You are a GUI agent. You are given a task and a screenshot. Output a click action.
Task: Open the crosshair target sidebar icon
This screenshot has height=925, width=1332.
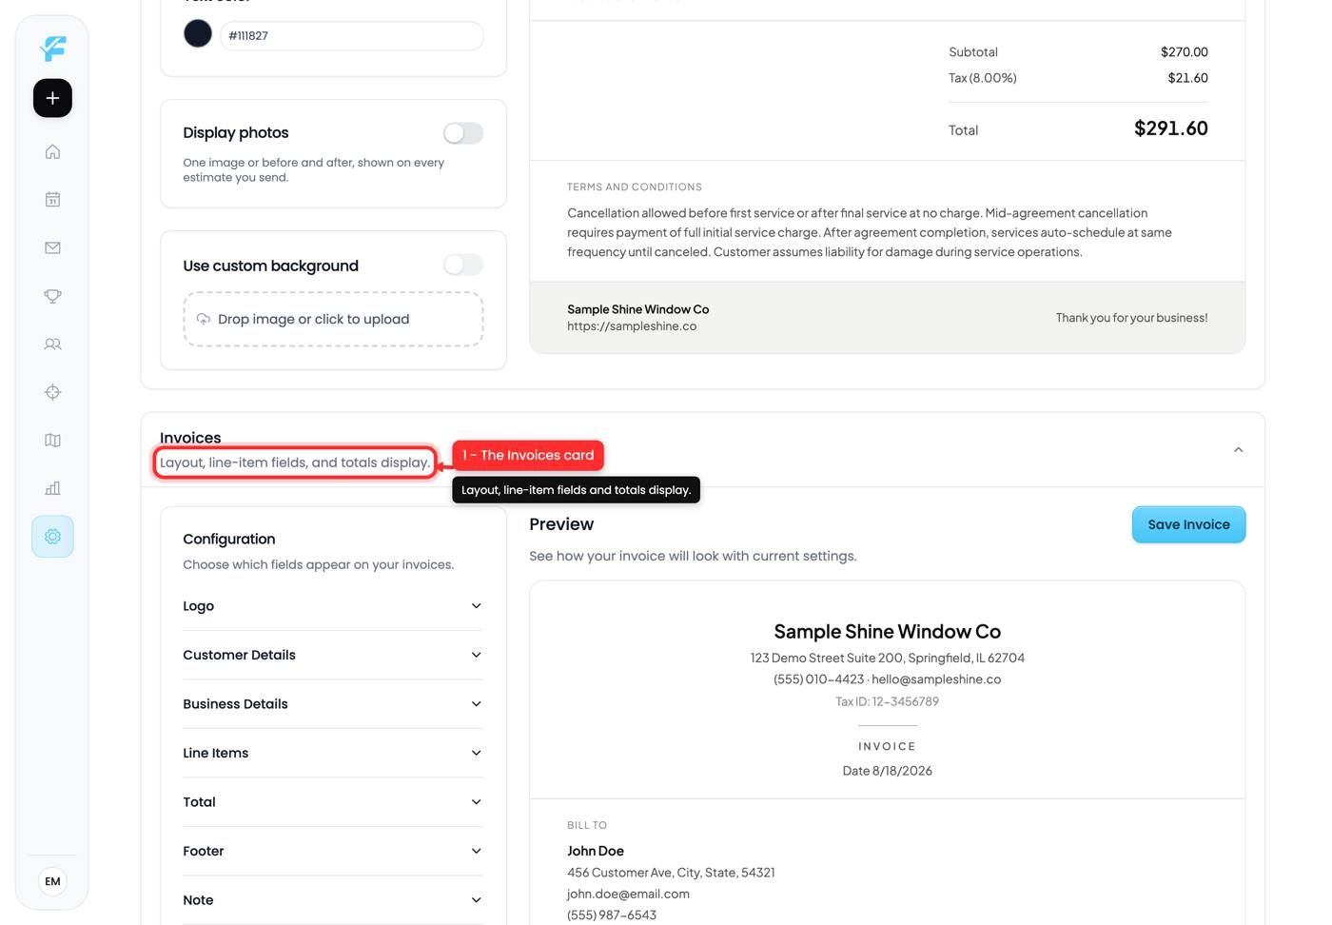[x=52, y=392]
